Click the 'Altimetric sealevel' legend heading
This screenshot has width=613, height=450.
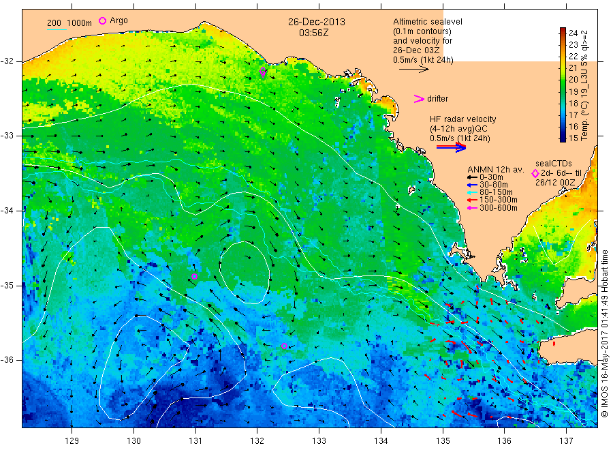[428, 22]
